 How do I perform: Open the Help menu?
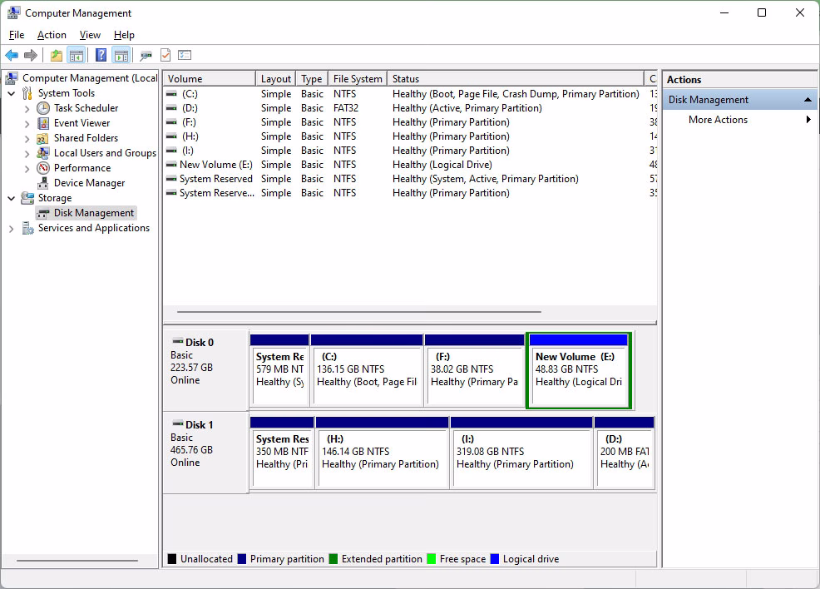point(124,35)
